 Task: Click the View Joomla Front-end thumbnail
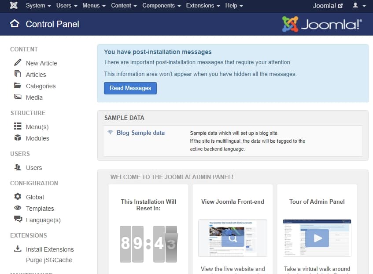(x=233, y=238)
